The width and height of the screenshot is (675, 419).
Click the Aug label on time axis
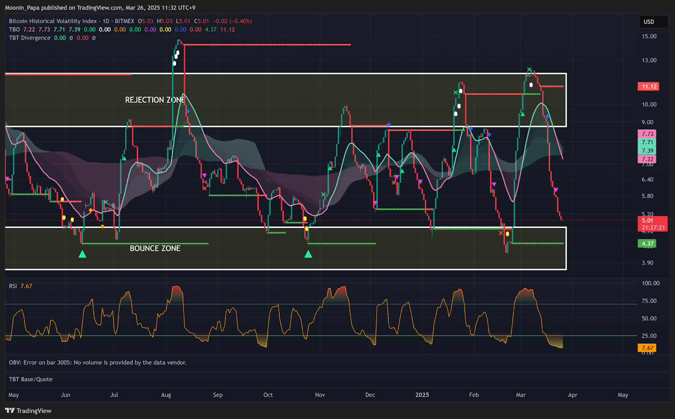point(166,395)
